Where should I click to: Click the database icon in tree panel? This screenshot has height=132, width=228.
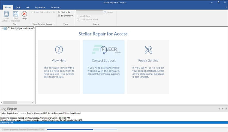point(5,28)
